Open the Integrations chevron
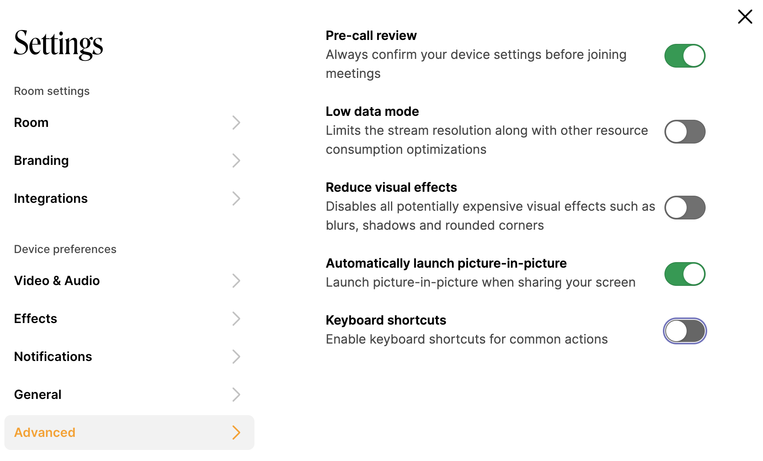Screen dimensions: 763x461 (236, 198)
